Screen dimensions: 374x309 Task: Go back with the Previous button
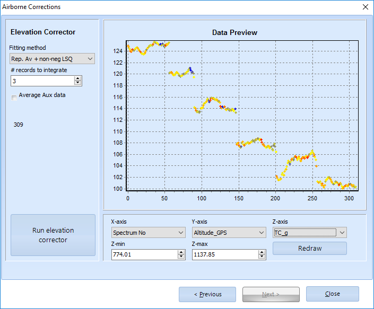coord(207,294)
